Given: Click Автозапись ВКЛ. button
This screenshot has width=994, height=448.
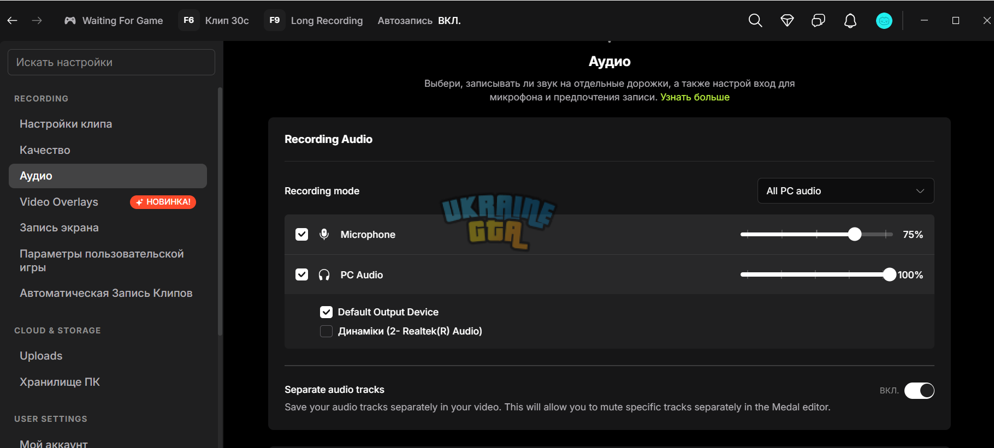Looking at the screenshot, I should 419,21.
